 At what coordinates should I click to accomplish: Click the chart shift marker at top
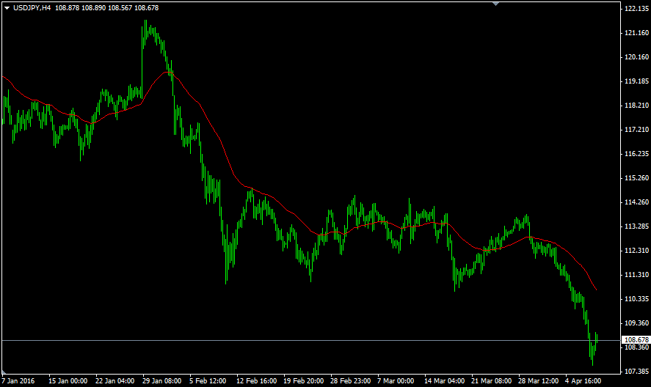point(495,4)
